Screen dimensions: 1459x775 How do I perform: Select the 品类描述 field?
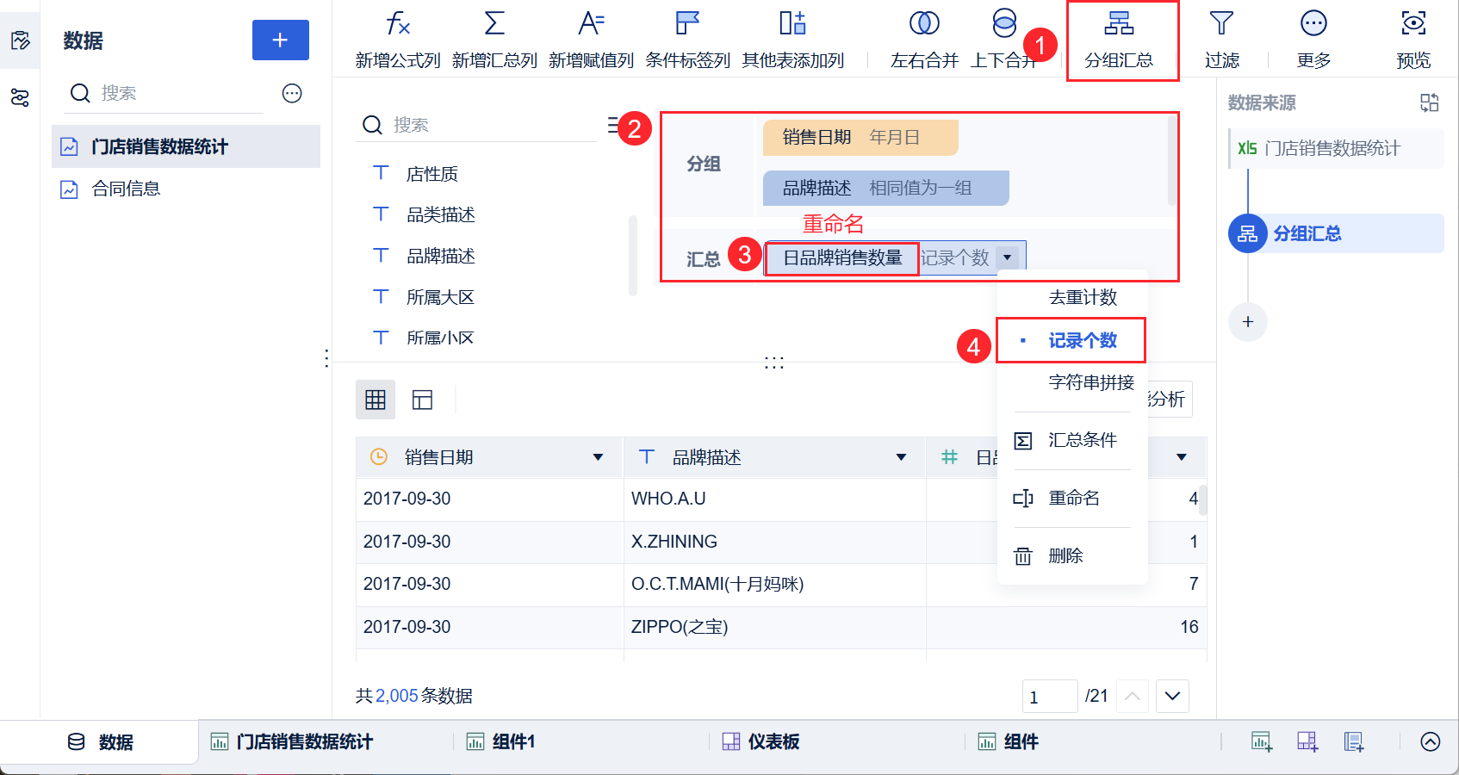coord(440,214)
